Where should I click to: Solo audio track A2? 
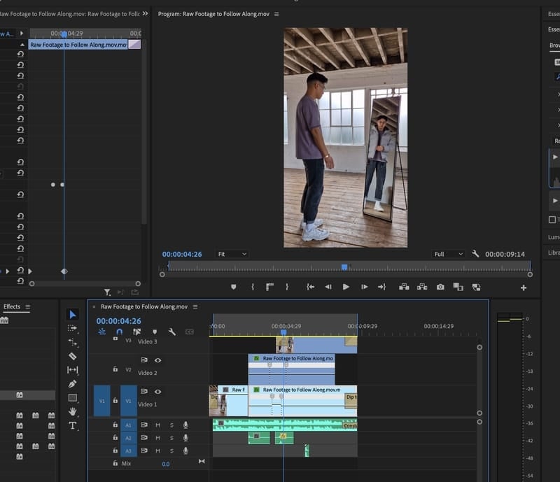coord(171,438)
